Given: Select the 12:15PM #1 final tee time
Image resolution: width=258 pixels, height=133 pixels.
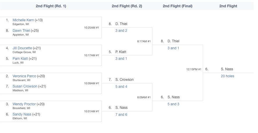Looking at the screenshot, I should click(x=194, y=69).
